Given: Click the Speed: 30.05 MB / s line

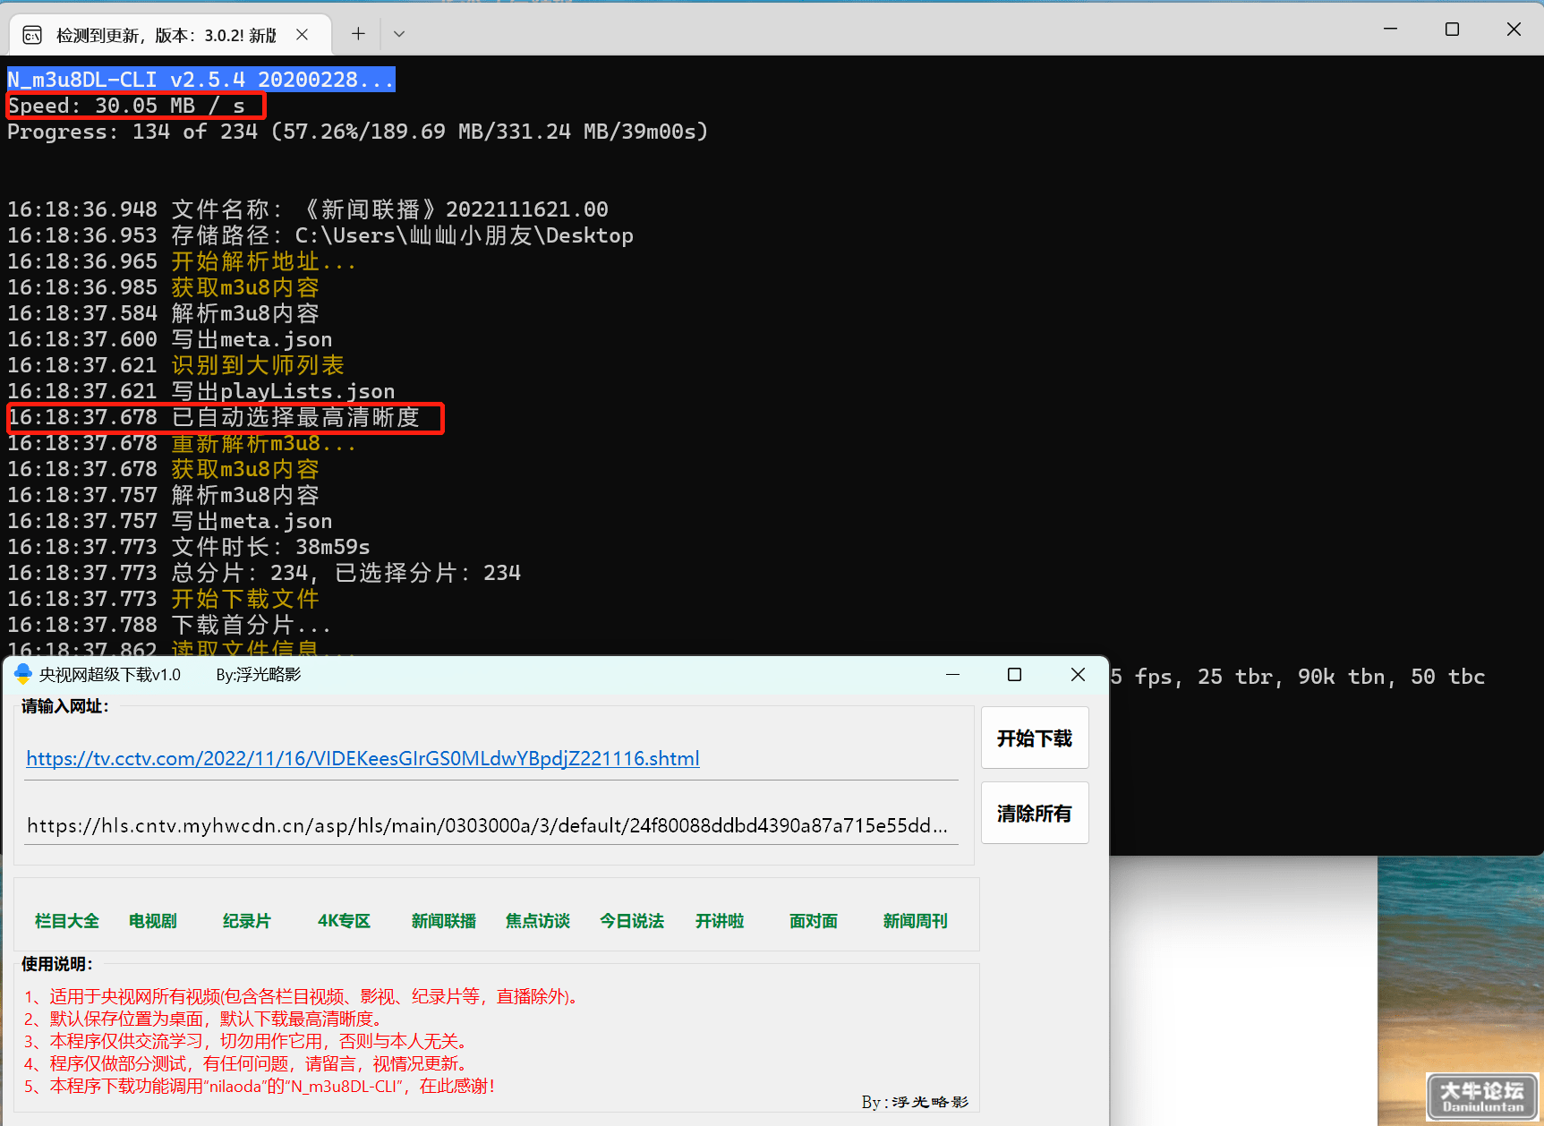Looking at the screenshot, I should 126,106.
